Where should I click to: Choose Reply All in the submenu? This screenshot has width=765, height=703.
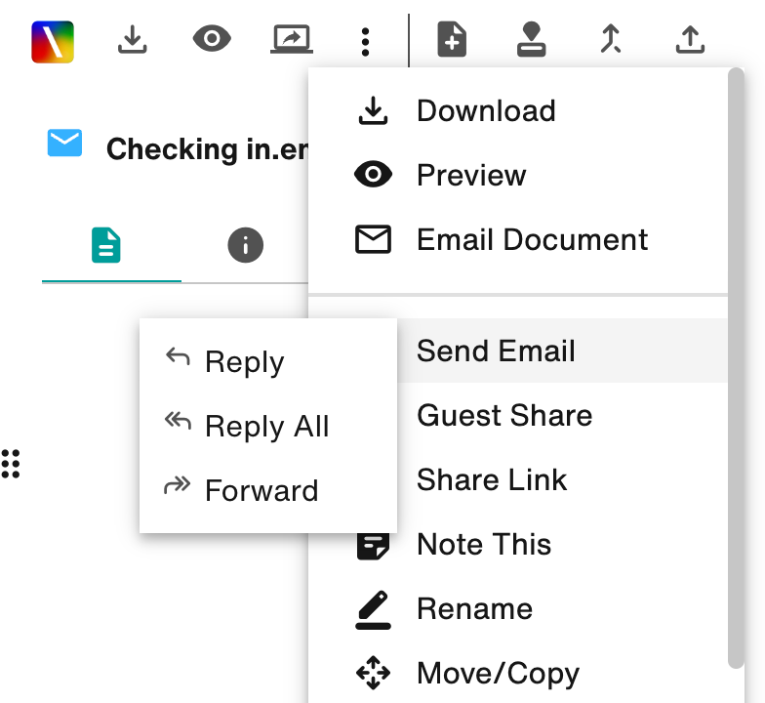(267, 426)
